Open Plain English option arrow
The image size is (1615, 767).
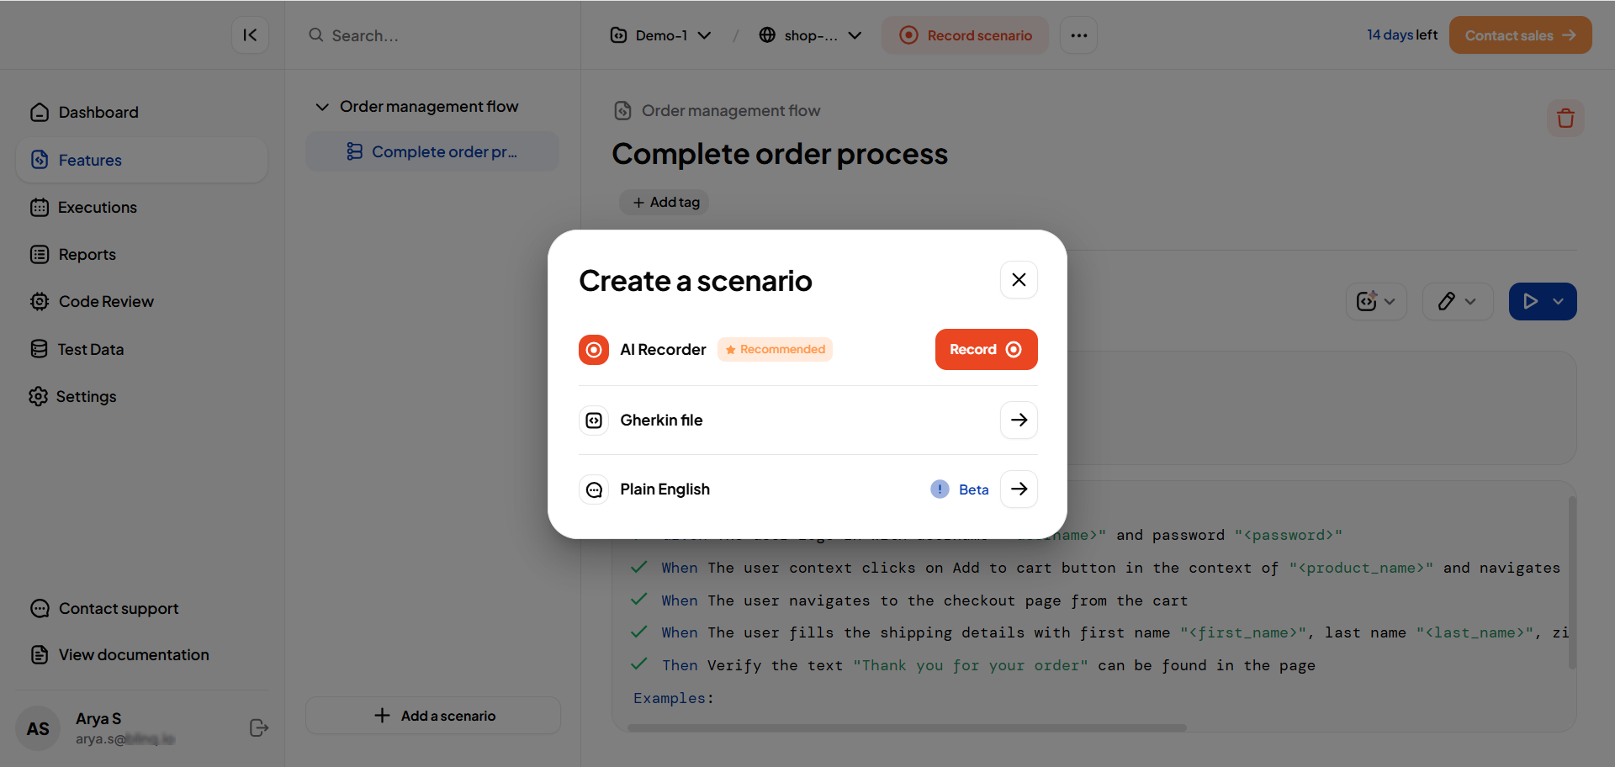(1018, 489)
